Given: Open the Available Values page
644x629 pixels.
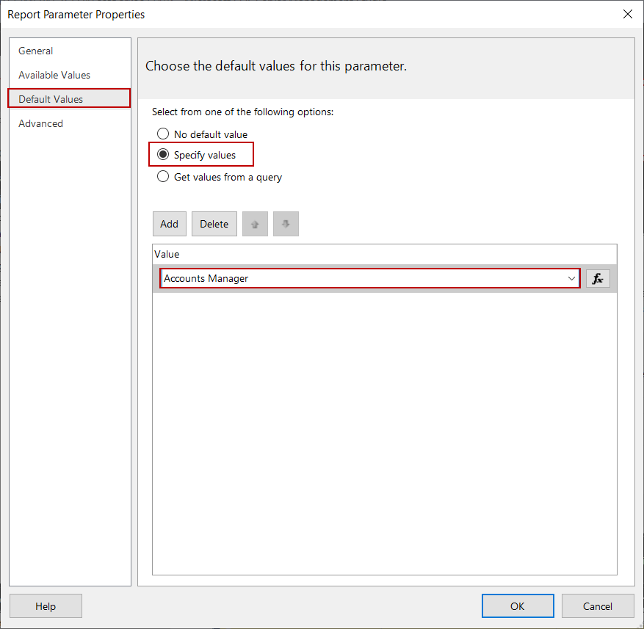Looking at the screenshot, I should (54, 75).
